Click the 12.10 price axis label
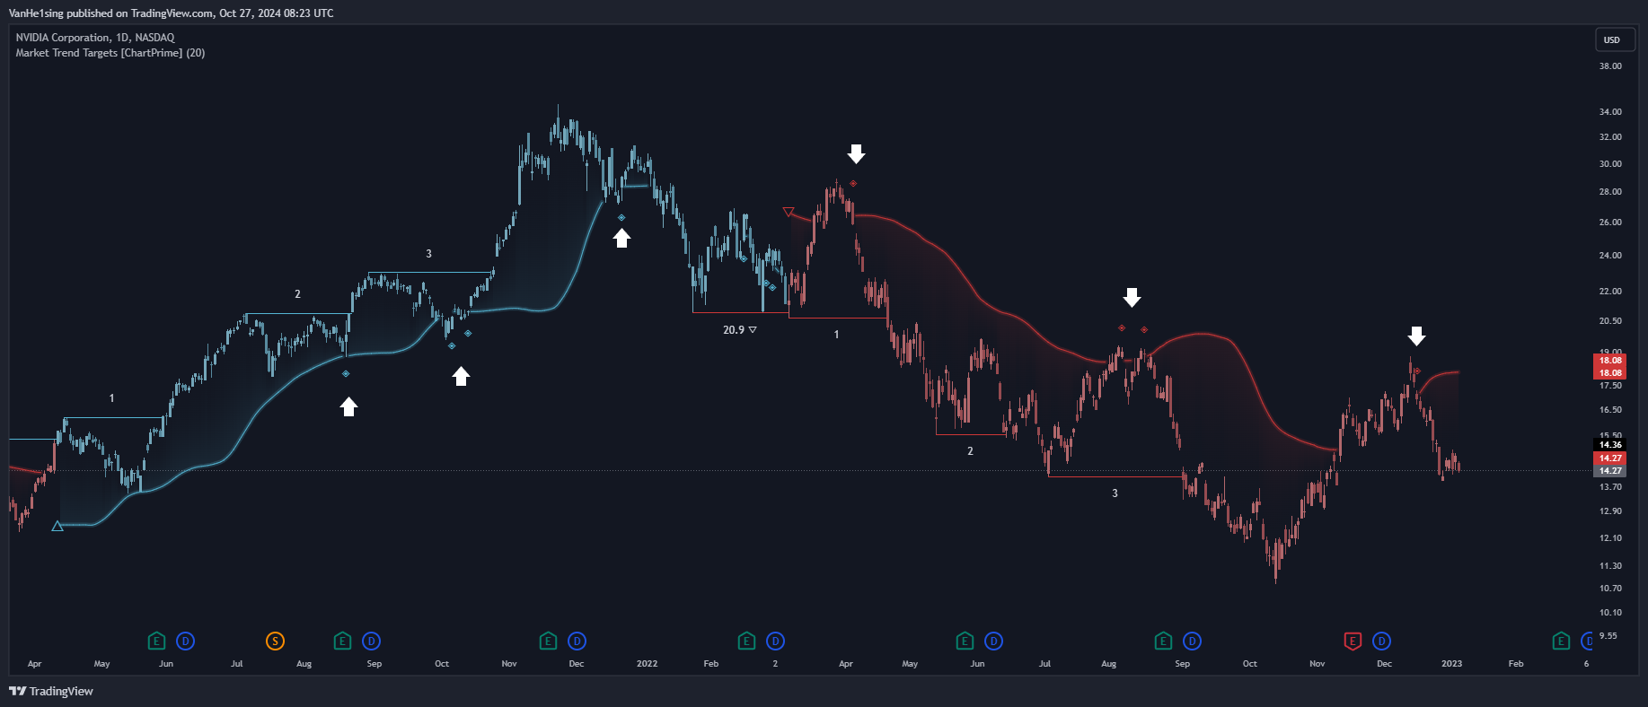 coord(1610,538)
